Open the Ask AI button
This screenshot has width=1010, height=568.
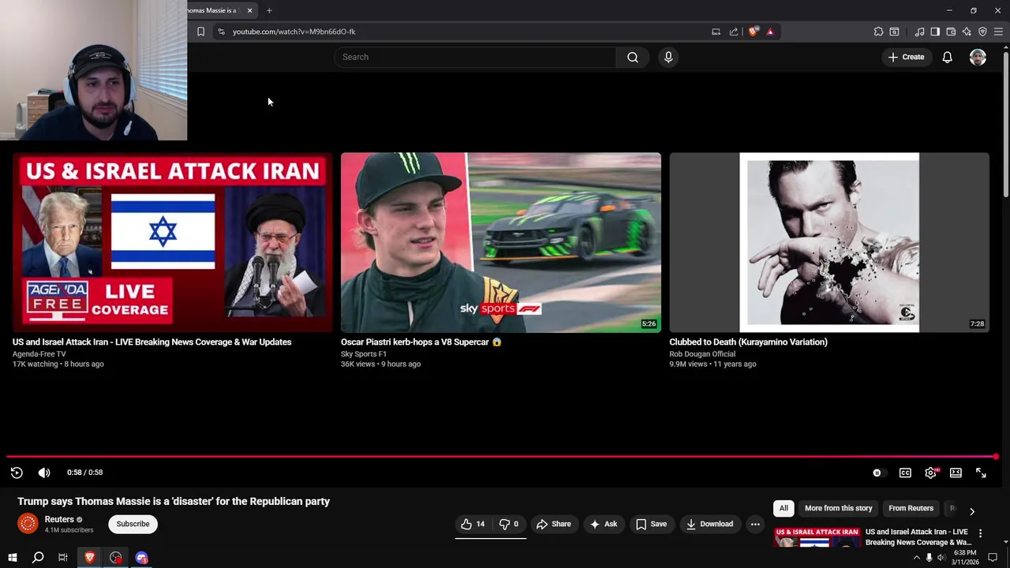pyautogui.click(x=603, y=524)
